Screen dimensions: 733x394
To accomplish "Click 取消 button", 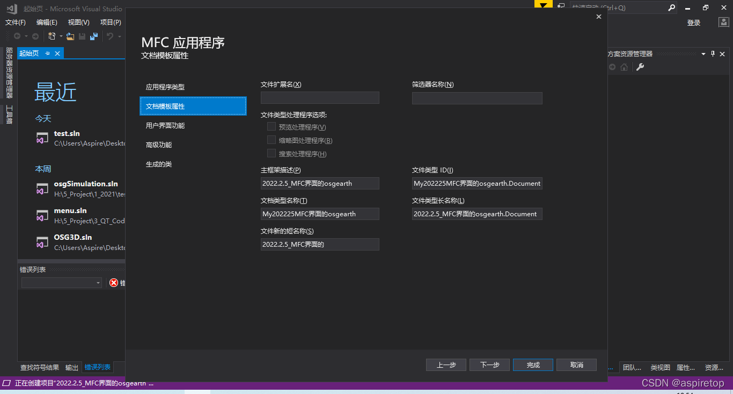I will [576, 365].
